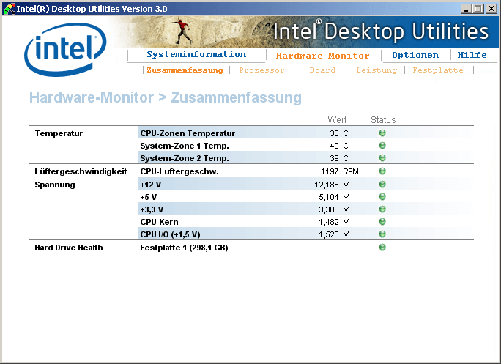Click the 30 C temperature value
This screenshot has width=501, height=364.
[x=339, y=133]
